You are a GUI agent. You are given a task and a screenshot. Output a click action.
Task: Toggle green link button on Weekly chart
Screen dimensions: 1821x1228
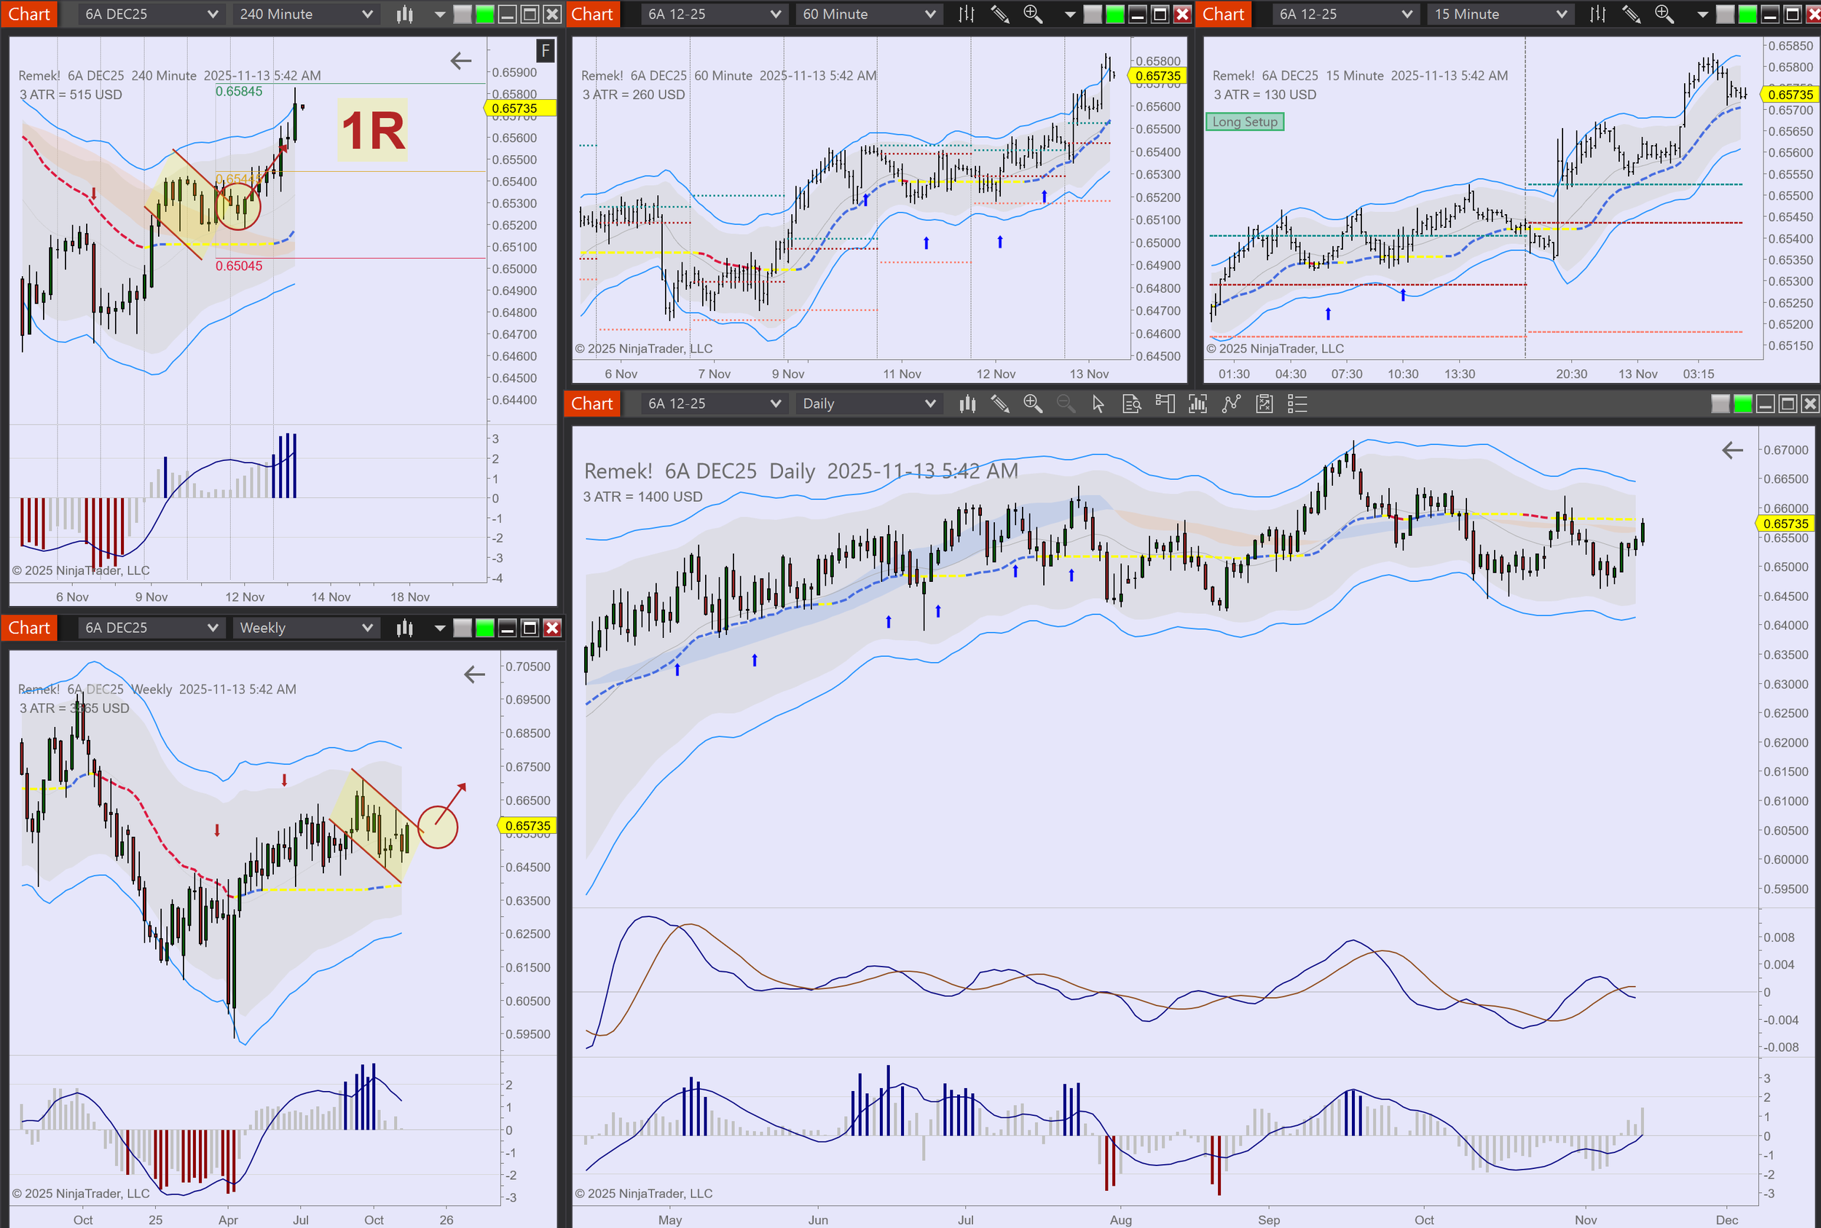point(485,628)
